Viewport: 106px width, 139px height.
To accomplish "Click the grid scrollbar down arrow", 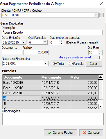I will (100, 106).
